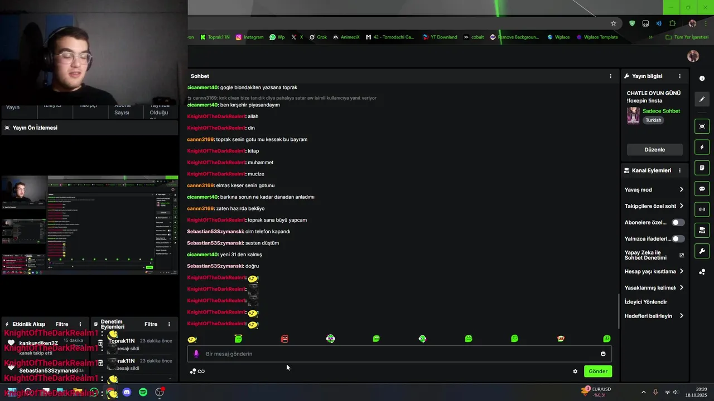The image size is (714, 401).
Task: Click İzleyici Yönlendir option
Action: 646,302
